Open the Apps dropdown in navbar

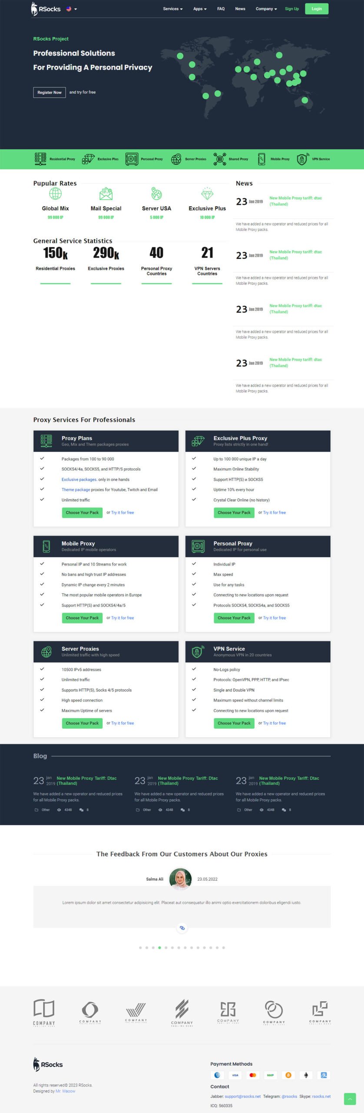coord(200,9)
